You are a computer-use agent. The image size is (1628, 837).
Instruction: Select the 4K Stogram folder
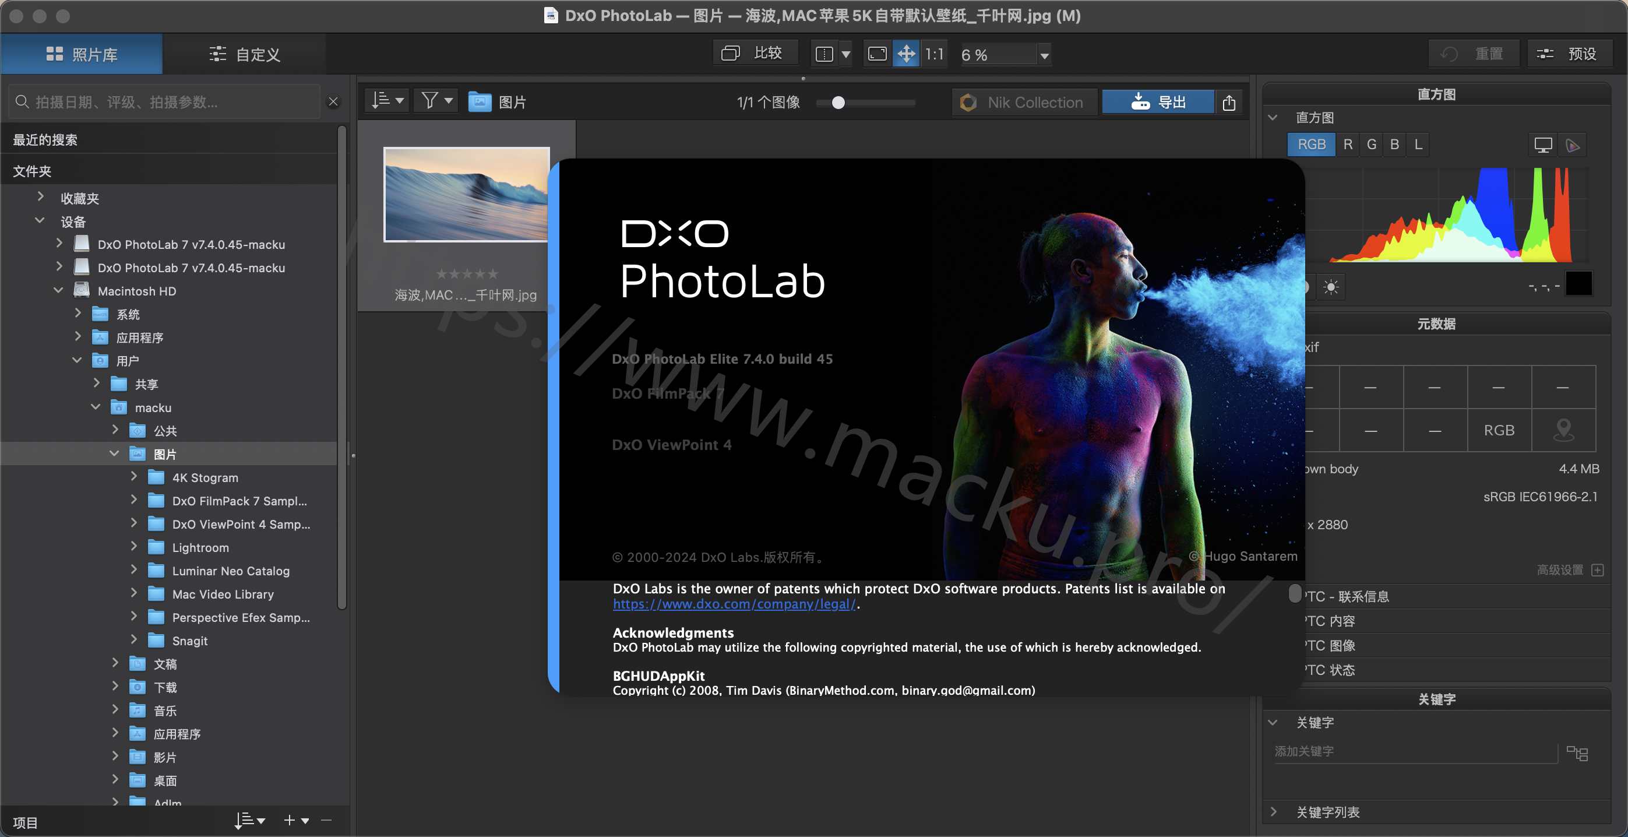click(205, 477)
